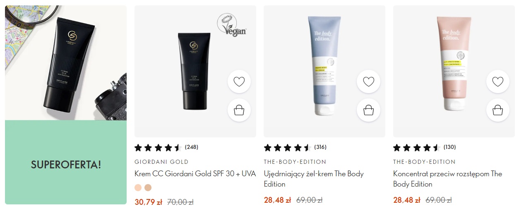Viewport: 519px width, 211px height.
Task: Open Koncentrat przeciw rozstępom product link
Action: [448, 179]
